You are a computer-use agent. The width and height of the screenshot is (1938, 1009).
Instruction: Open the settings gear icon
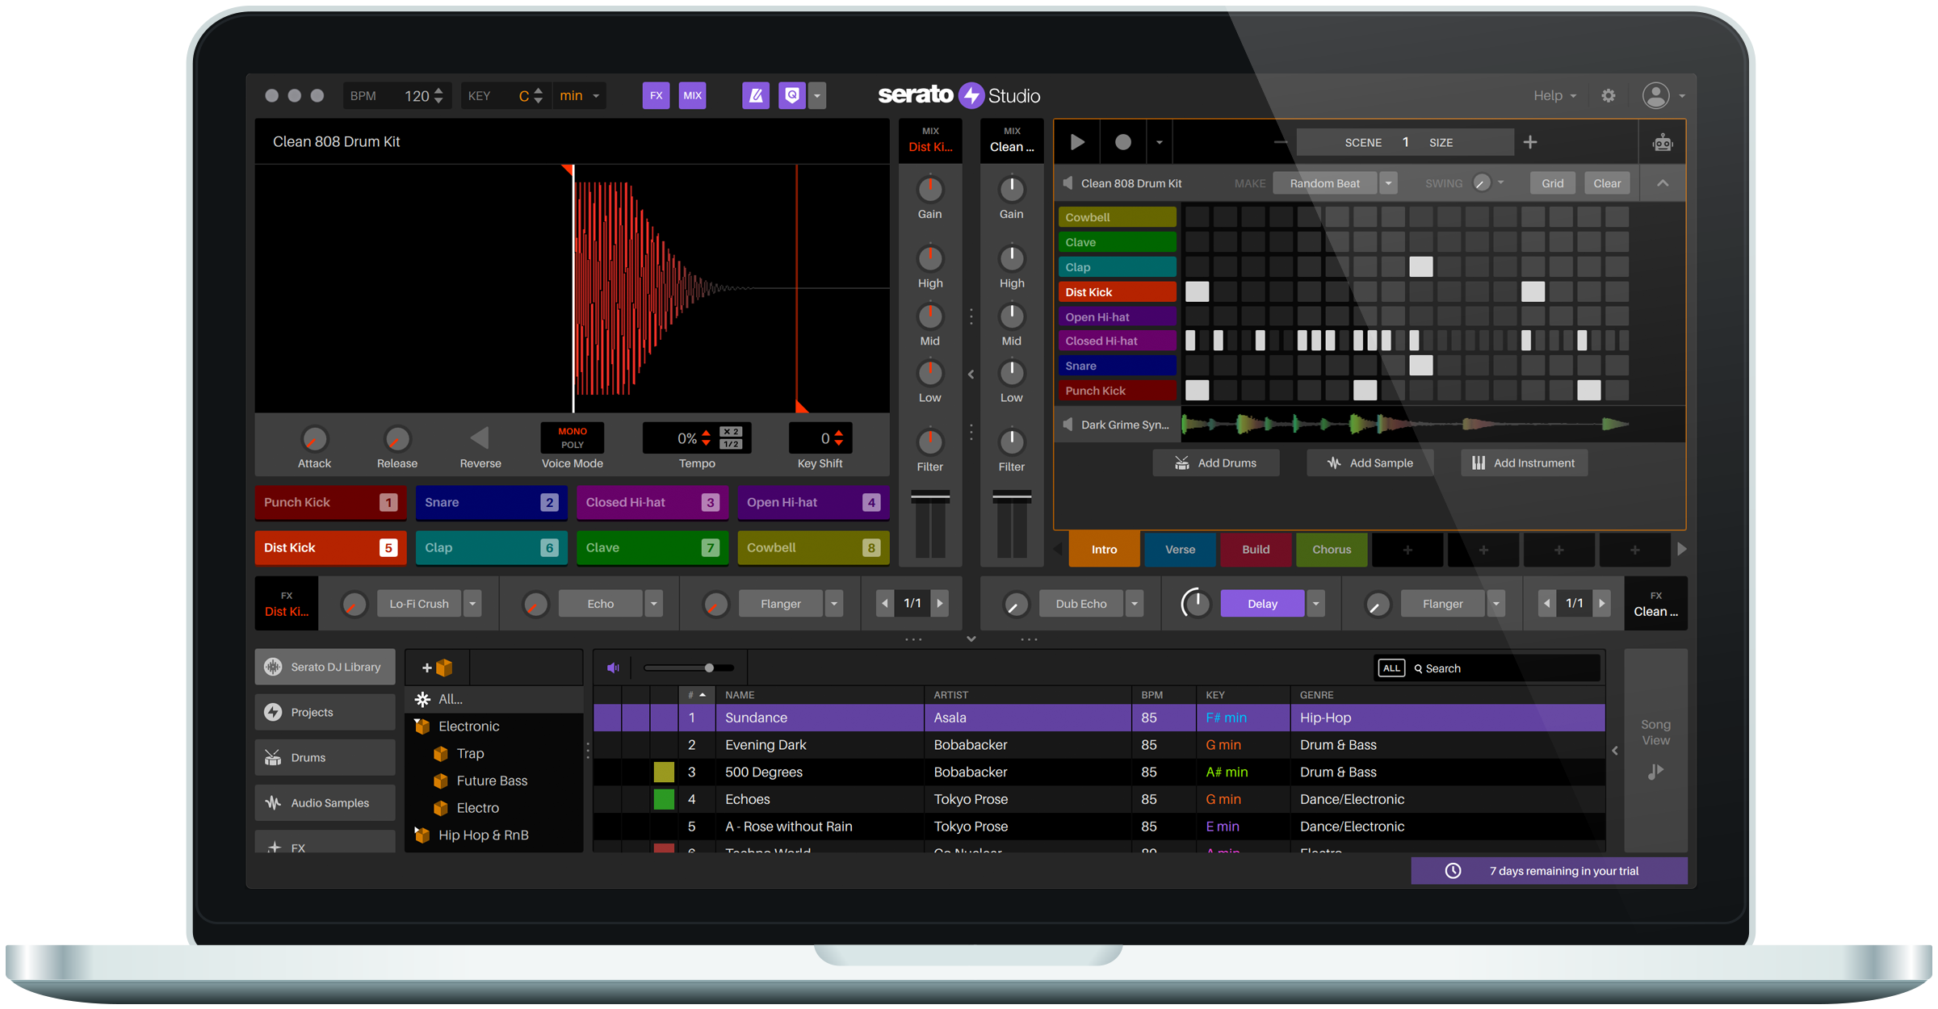tap(1609, 95)
